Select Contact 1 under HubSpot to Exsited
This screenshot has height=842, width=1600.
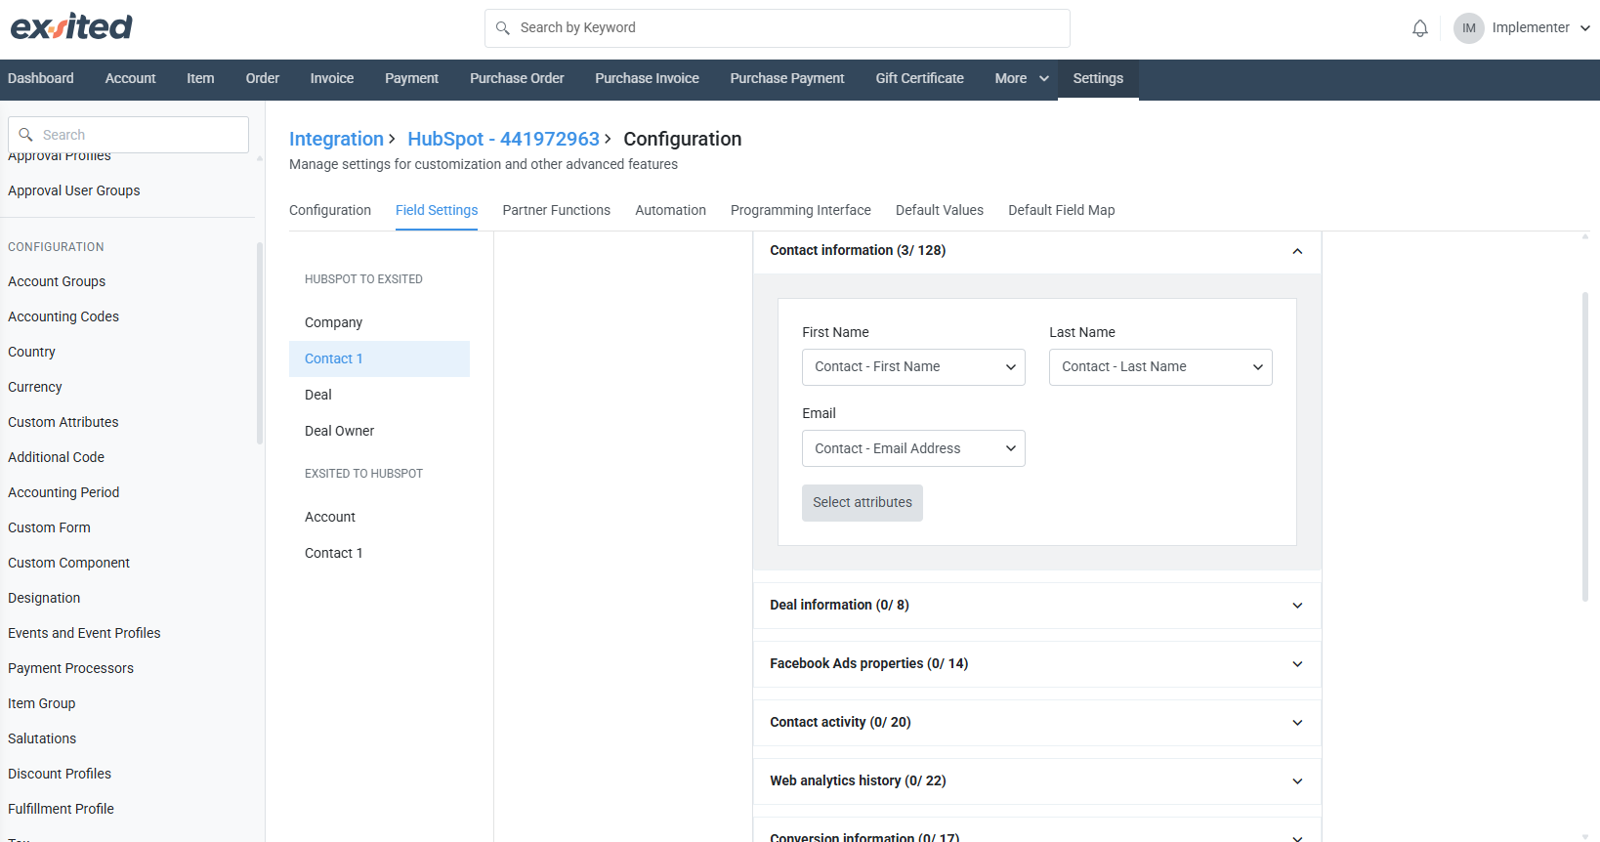pyautogui.click(x=379, y=358)
